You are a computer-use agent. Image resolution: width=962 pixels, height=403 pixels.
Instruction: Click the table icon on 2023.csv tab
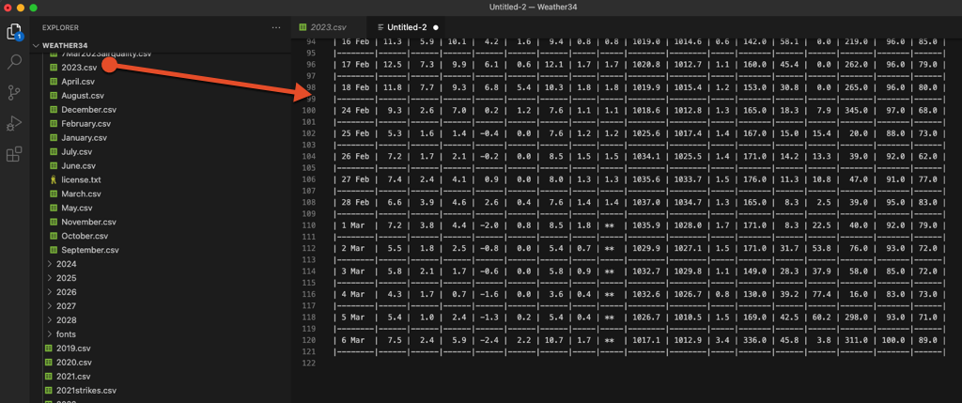303,27
